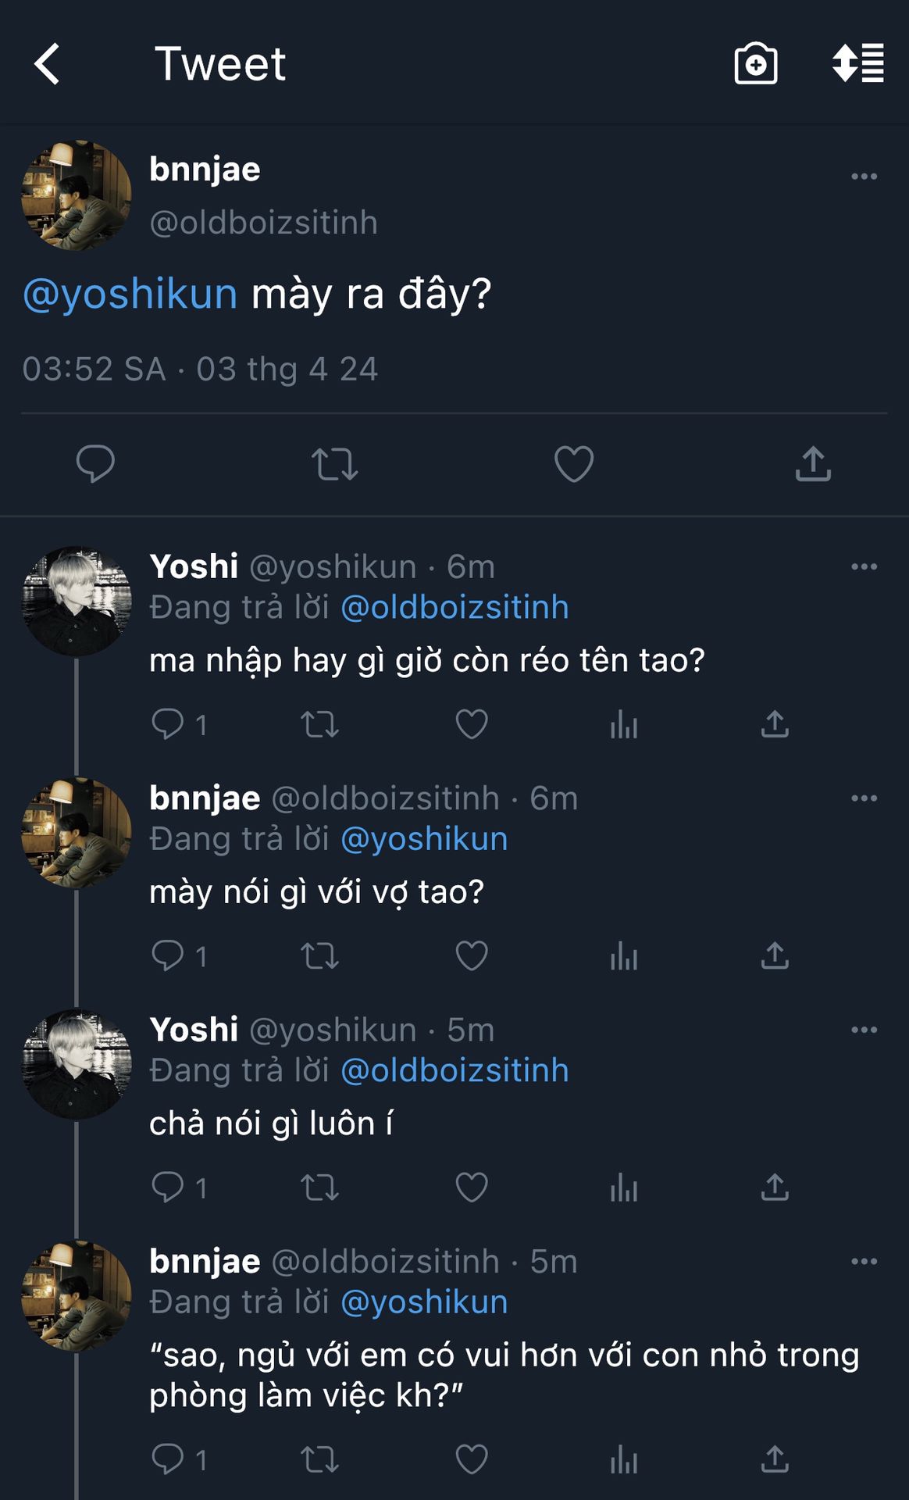Tap the camera icon in the header
Viewport: 909px width, 1500px height.
(x=755, y=63)
